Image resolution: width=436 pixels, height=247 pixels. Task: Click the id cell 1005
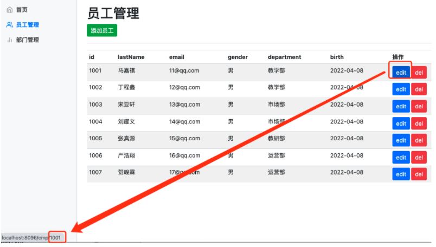click(x=95, y=138)
